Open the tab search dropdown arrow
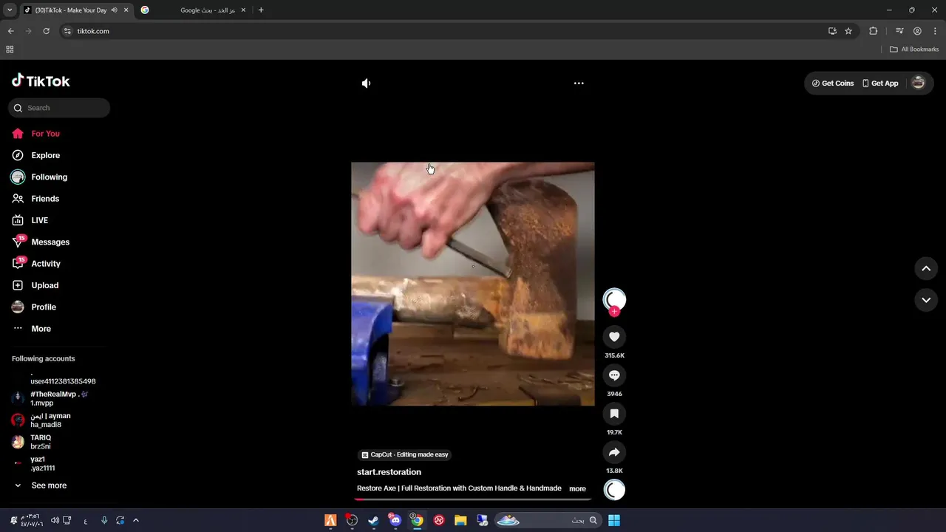The width and height of the screenshot is (946, 532). tap(10, 10)
